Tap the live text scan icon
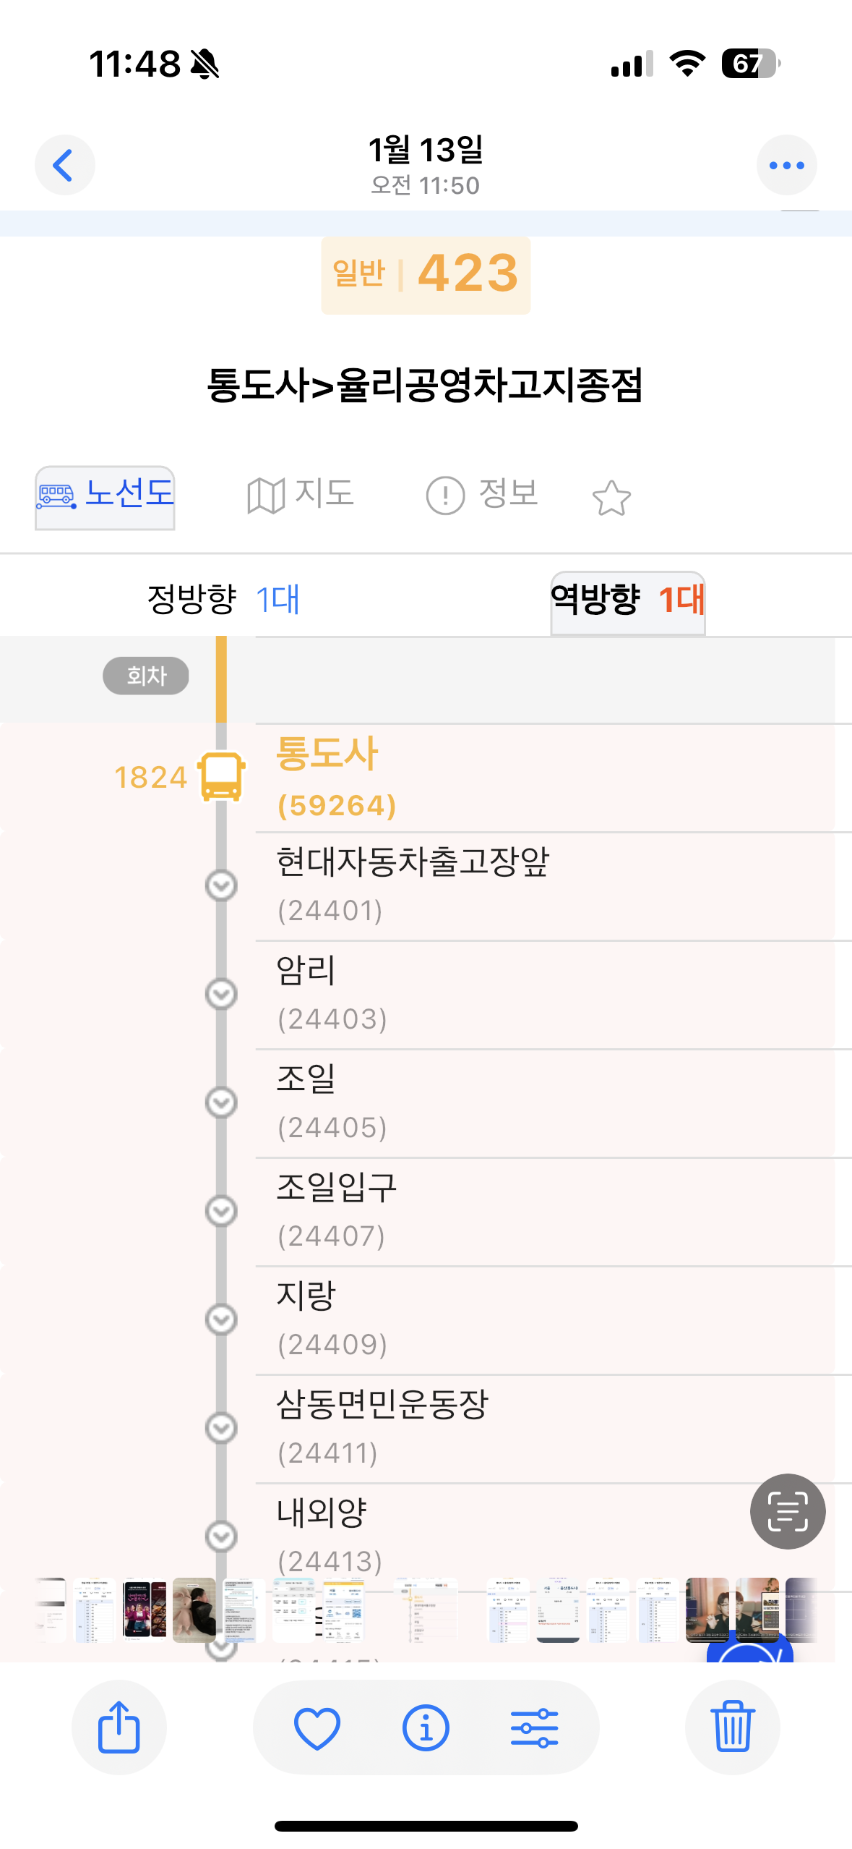852x1849 pixels. 787,1511
